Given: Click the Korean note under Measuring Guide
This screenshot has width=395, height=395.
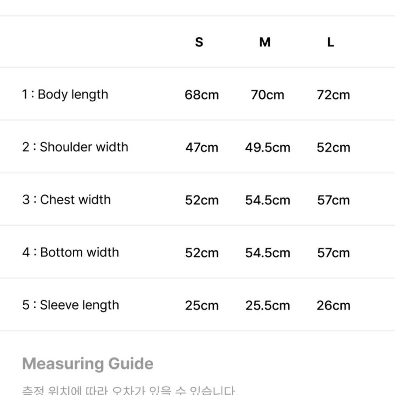Looking at the screenshot, I should click(130, 390).
